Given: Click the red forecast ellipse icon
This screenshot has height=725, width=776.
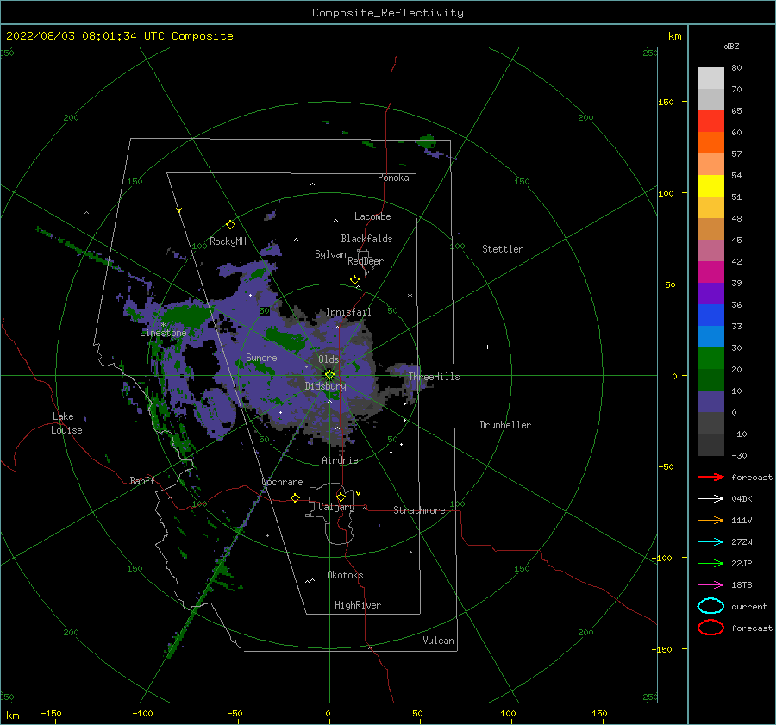Looking at the screenshot, I should point(710,628).
